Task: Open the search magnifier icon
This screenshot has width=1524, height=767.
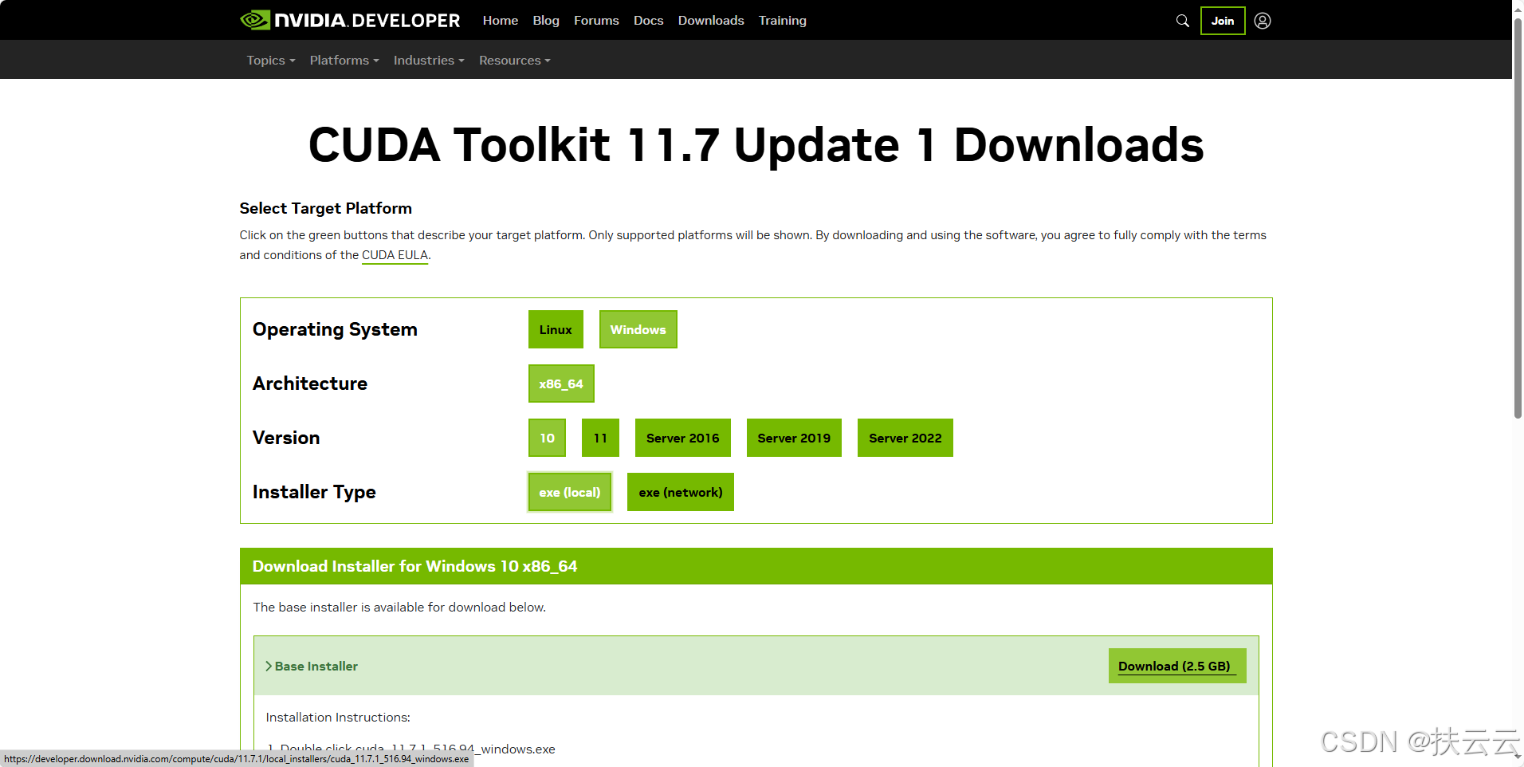Action: [x=1183, y=21]
